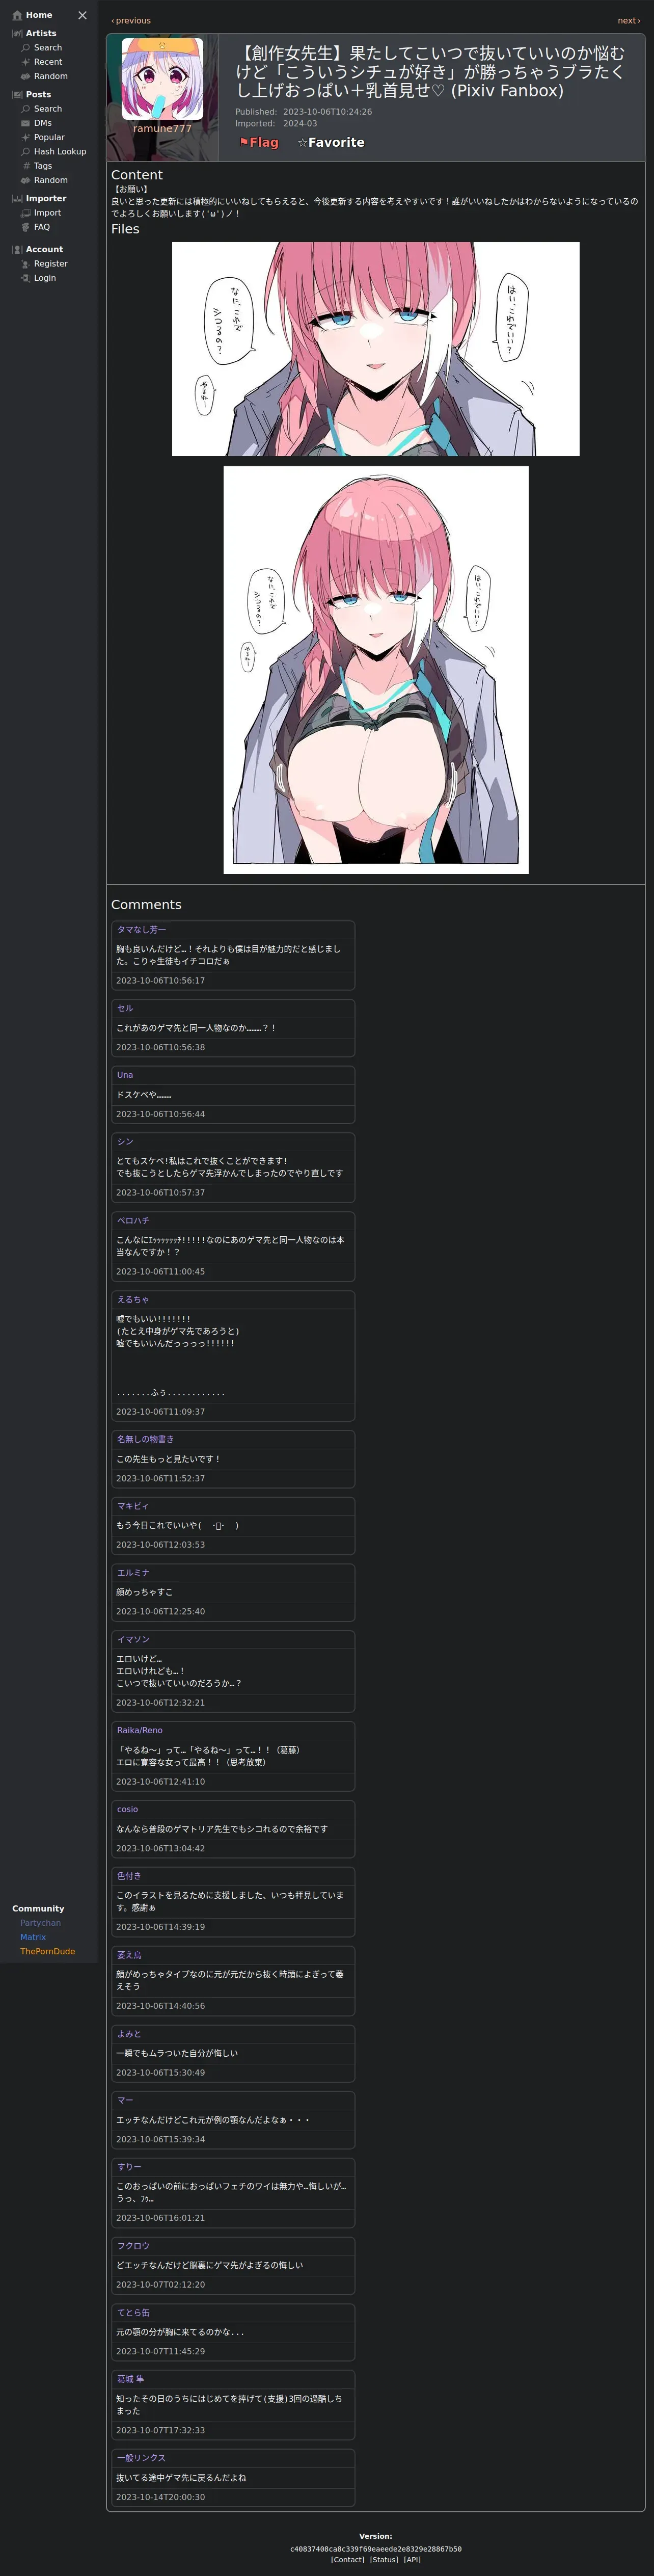
Task: Open the Contact footer link
Action: tap(348, 2559)
